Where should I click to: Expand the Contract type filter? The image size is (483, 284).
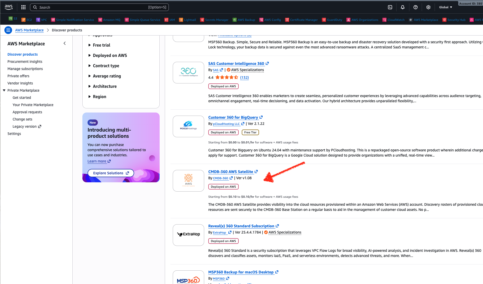point(104,66)
